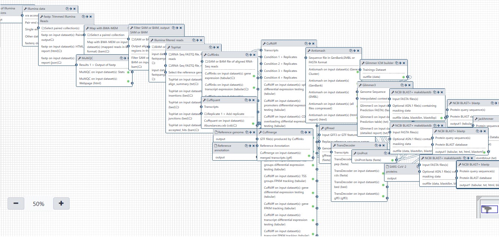The width and height of the screenshot is (499, 237).
Task: Duplicate the Filter SAM or BAM node
Action: click(x=173, y=28)
